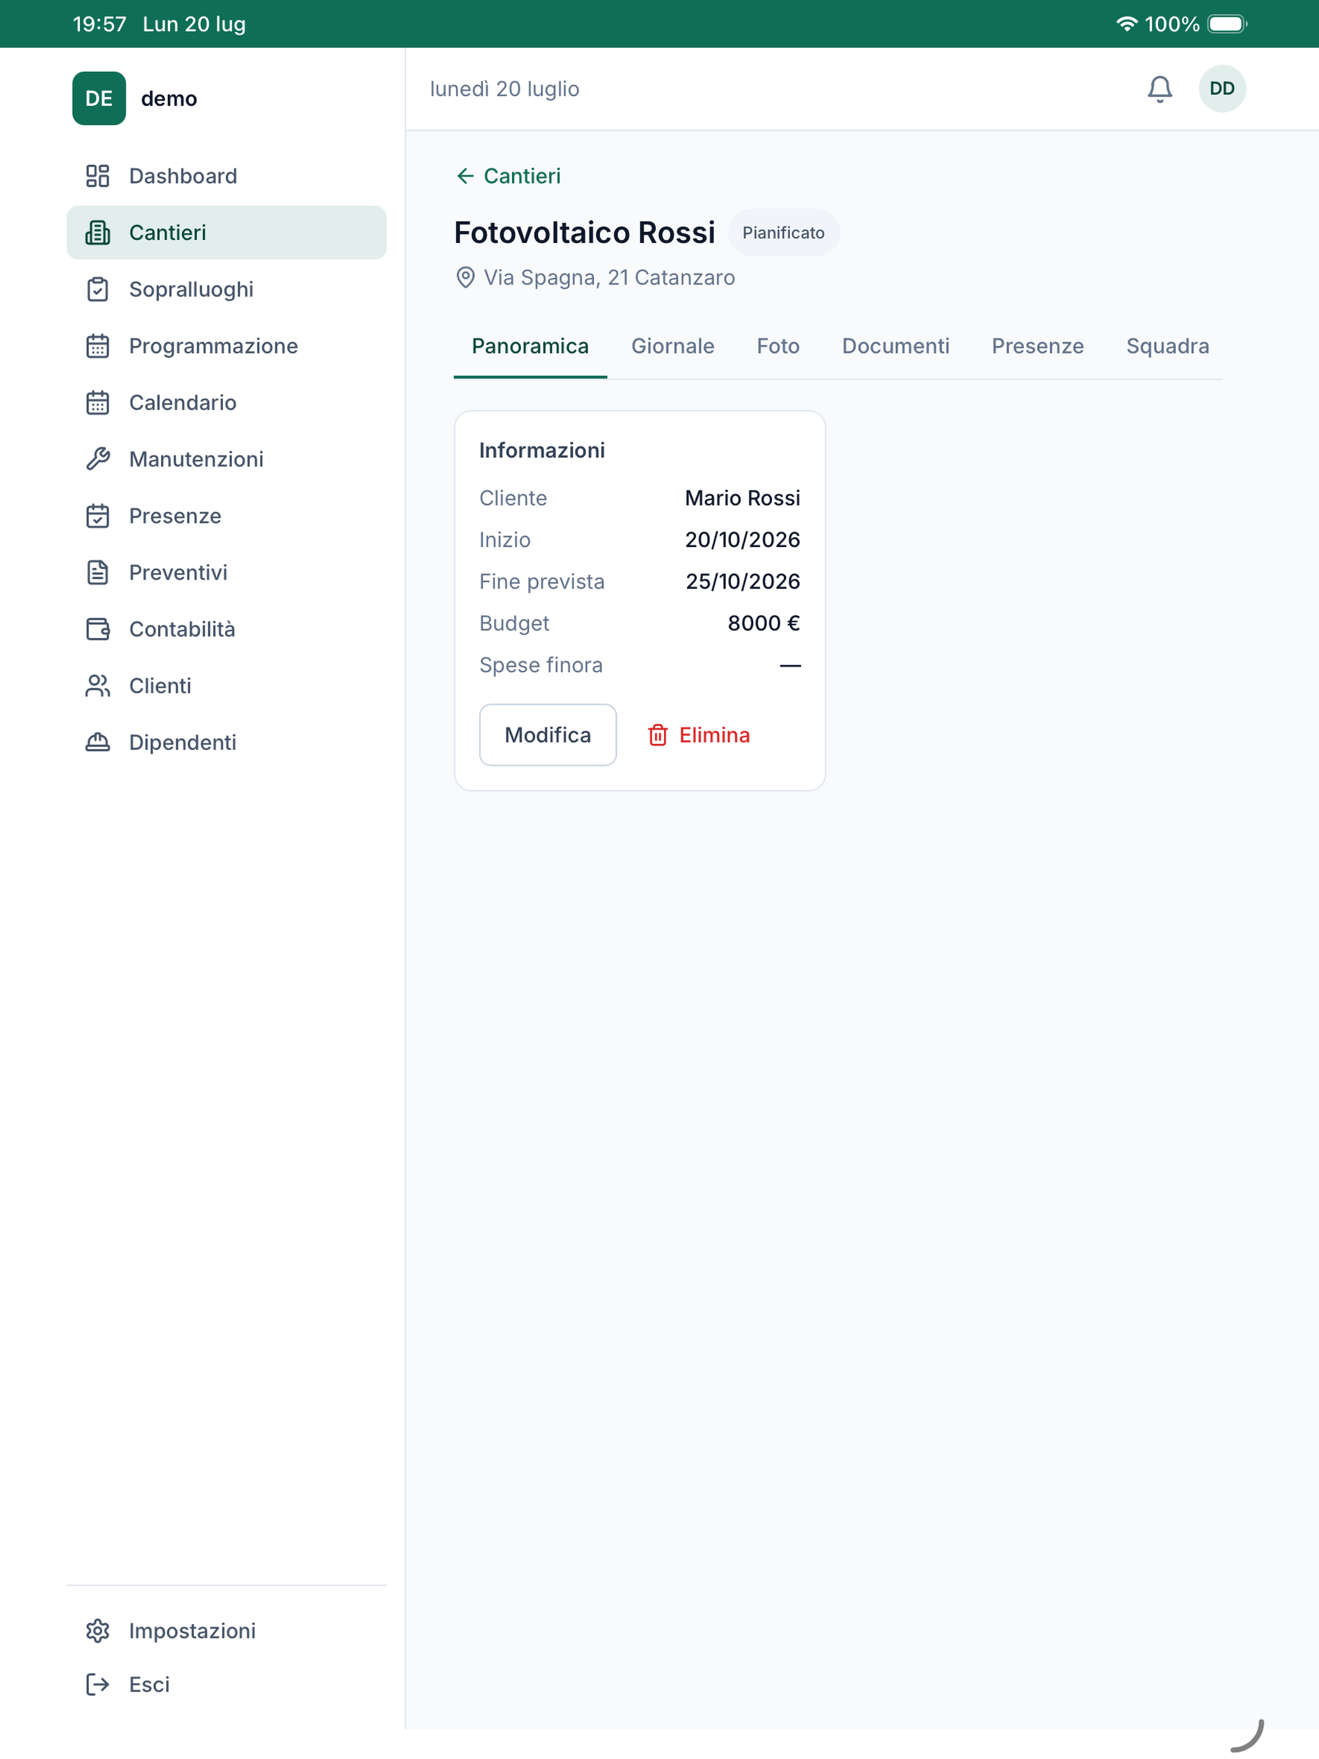Switch to the Squadra tab
Screen dimensions: 1319x1759
(1167, 346)
